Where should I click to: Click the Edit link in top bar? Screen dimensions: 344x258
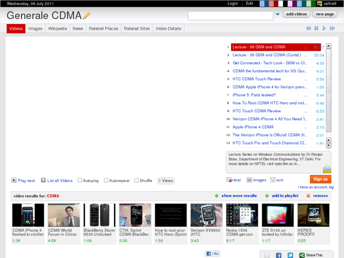249,3
